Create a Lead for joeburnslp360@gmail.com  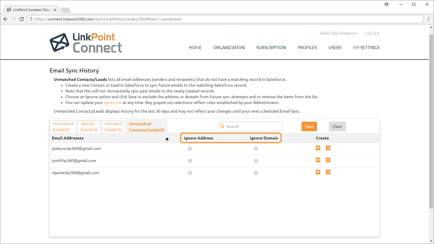coord(328,148)
